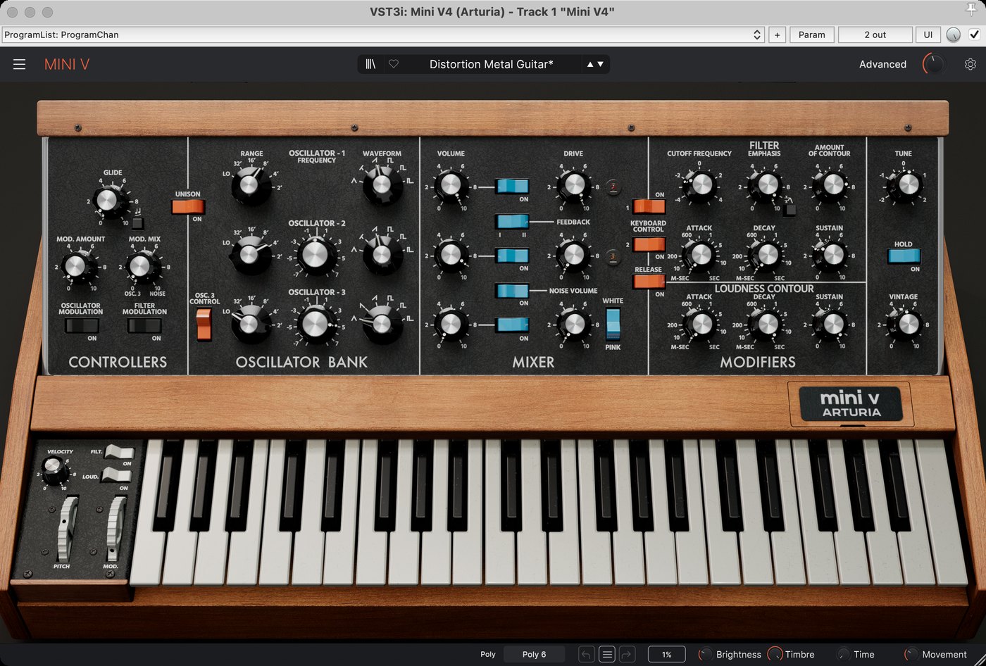This screenshot has height=666, width=986.
Task: Click the Vintage knob
Action: click(907, 325)
